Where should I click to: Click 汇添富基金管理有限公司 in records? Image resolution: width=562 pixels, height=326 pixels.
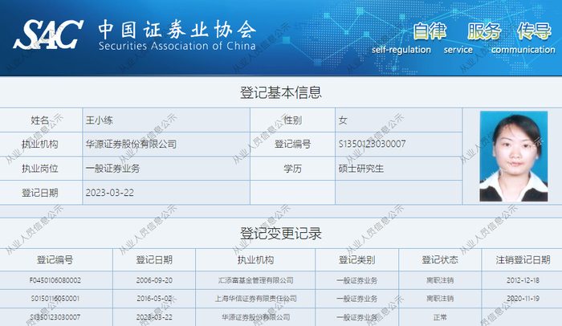pos(255,280)
